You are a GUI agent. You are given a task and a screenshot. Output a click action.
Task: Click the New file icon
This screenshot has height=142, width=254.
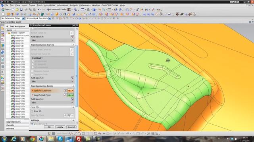13,9
